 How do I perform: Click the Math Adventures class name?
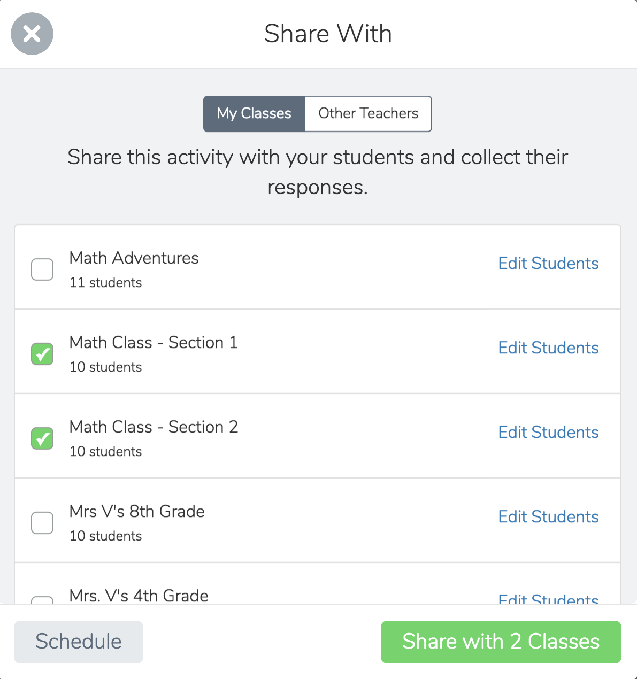134,258
